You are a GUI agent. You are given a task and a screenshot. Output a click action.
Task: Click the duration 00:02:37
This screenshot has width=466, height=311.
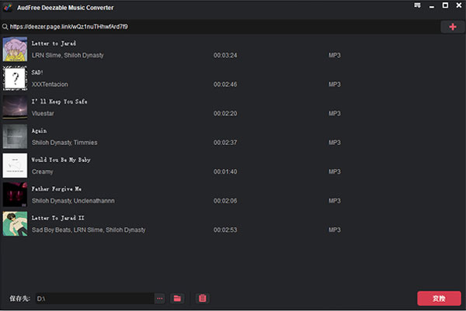click(x=225, y=143)
